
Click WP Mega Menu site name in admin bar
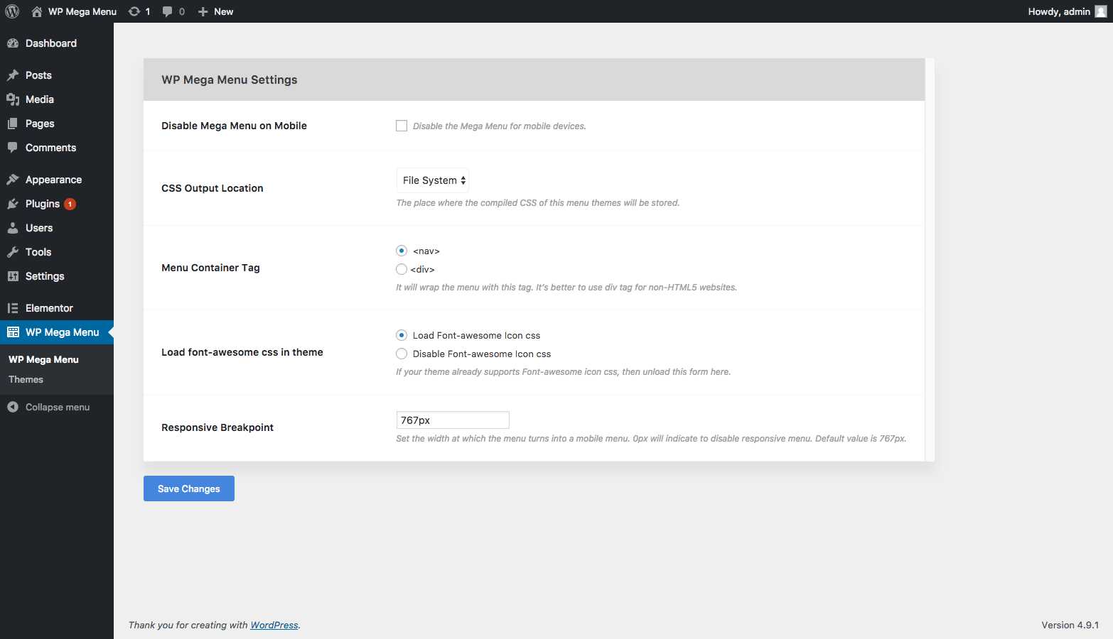tap(82, 11)
